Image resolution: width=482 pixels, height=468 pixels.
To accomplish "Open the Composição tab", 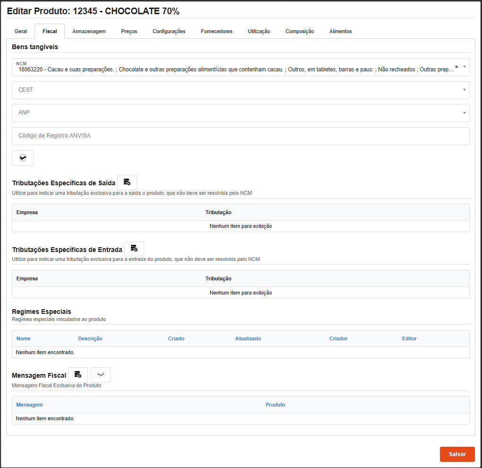I will click(300, 31).
